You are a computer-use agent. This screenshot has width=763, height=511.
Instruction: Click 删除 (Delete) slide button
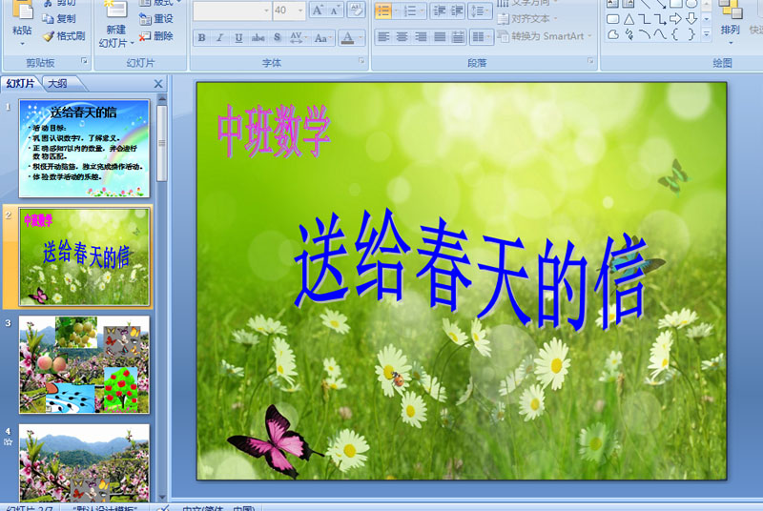tap(156, 36)
